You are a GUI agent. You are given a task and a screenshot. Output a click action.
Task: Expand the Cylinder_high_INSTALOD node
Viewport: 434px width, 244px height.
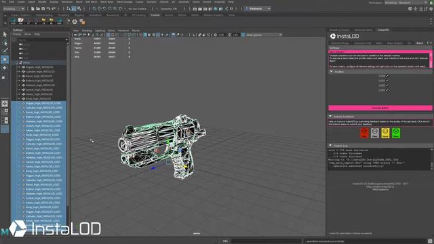pyautogui.click(x=19, y=72)
